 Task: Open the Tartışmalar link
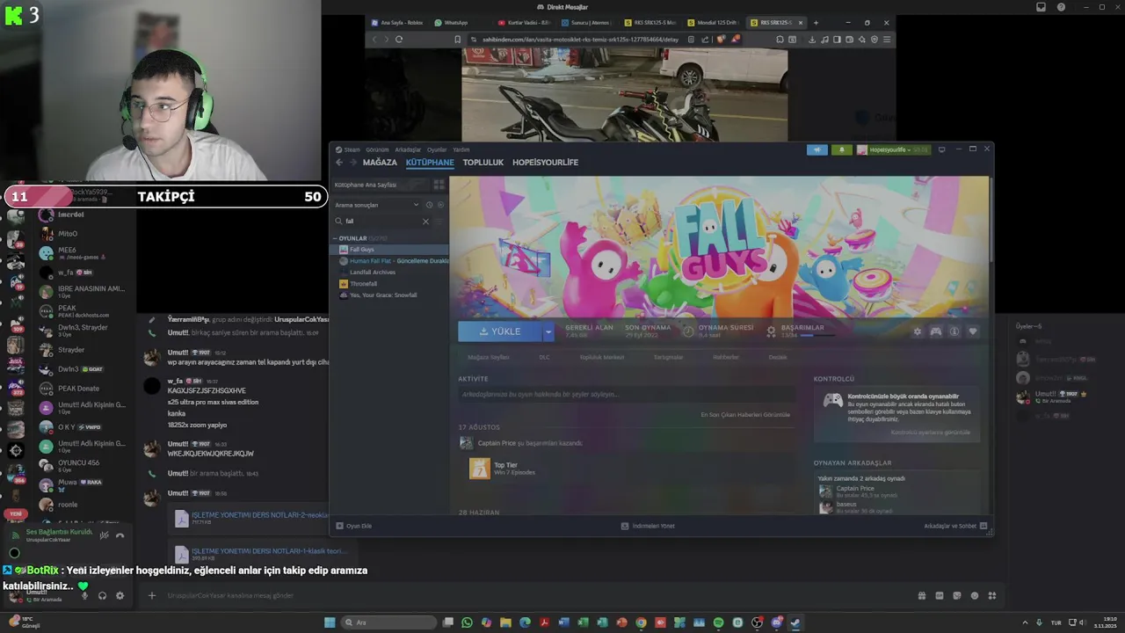[669, 358]
